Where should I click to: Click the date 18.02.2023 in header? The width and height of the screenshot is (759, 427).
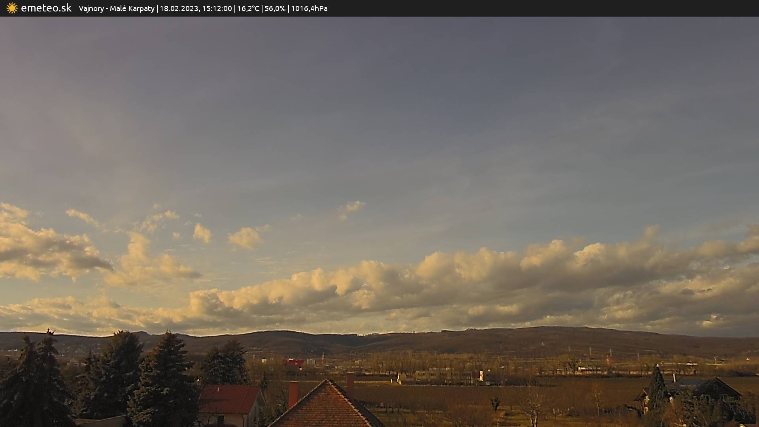179,9
